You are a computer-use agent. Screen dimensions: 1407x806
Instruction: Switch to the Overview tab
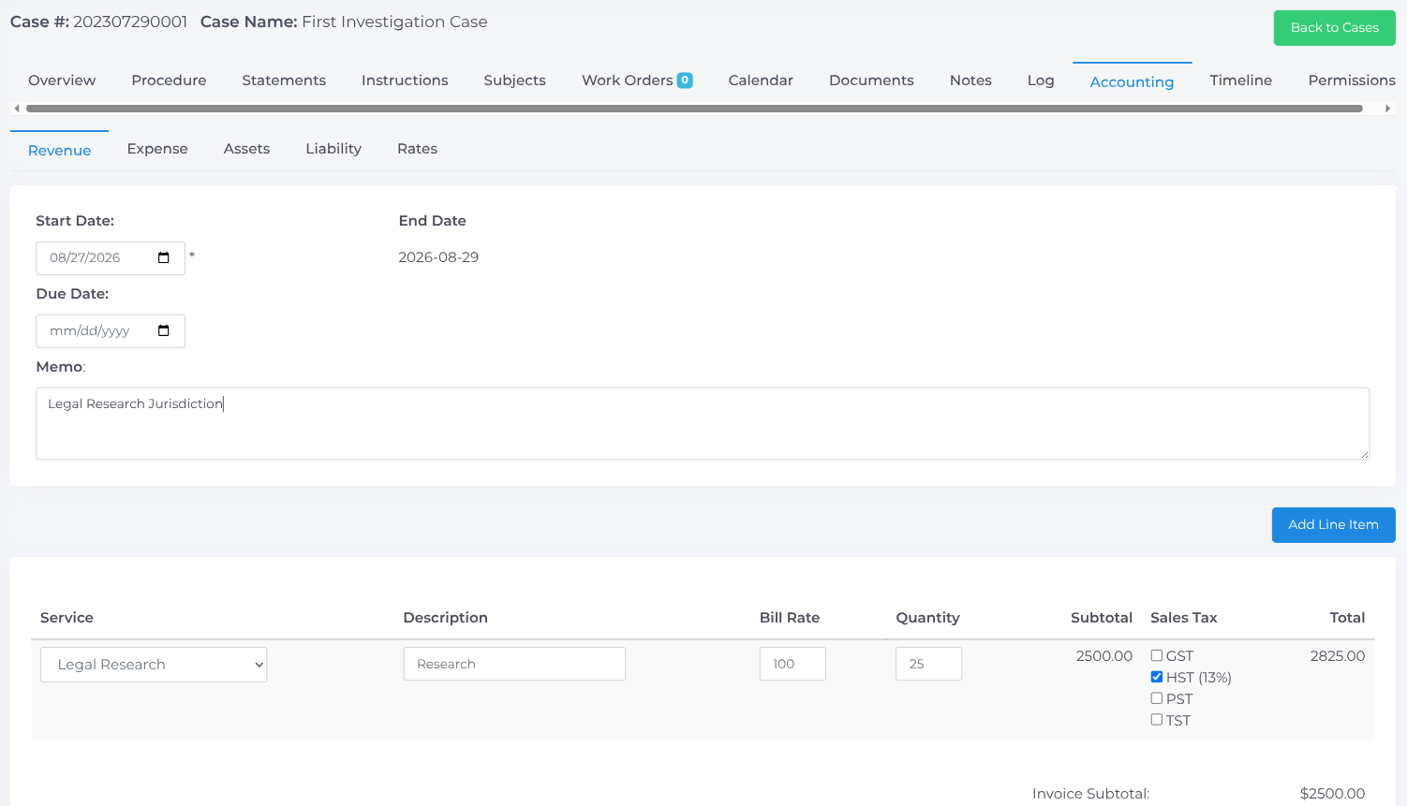click(62, 81)
